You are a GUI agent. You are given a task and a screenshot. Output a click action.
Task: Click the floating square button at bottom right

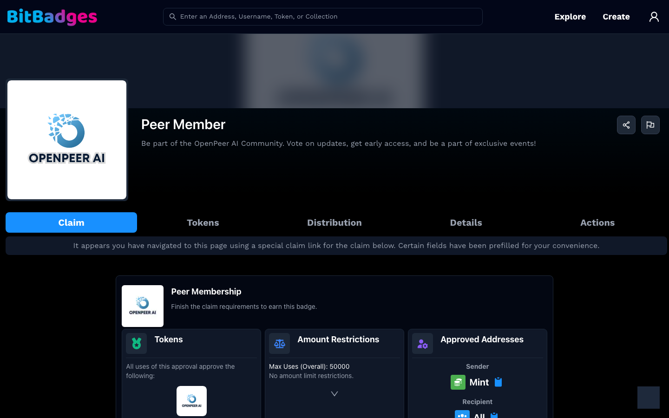pyautogui.click(x=649, y=398)
